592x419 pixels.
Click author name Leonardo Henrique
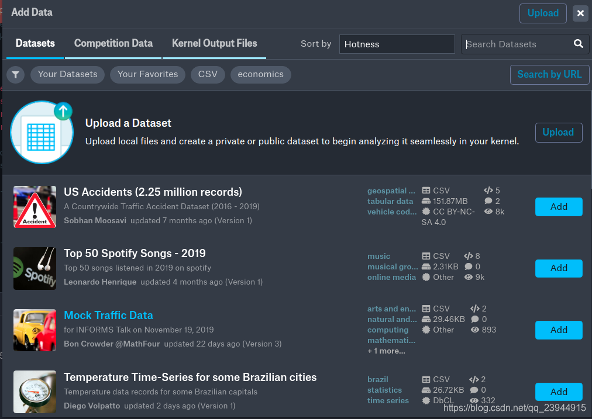(x=100, y=282)
